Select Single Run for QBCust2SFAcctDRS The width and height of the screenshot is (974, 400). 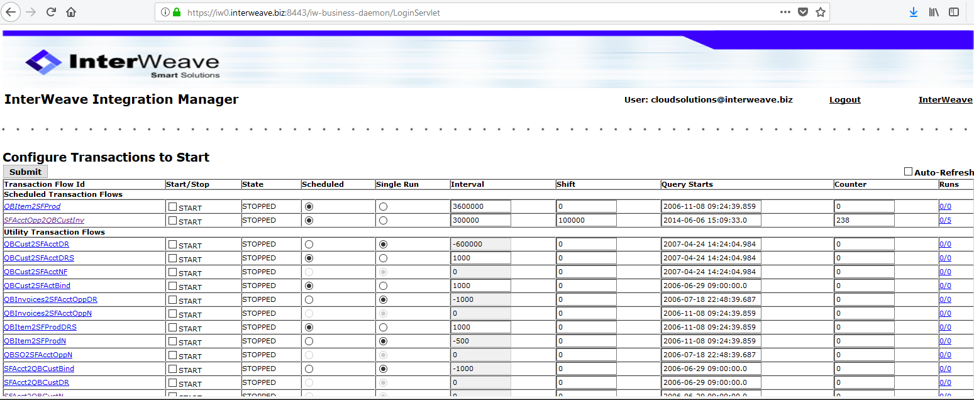tap(384, 258)
